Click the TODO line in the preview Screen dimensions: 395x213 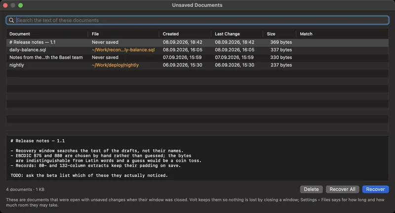[x=89, y=175]
